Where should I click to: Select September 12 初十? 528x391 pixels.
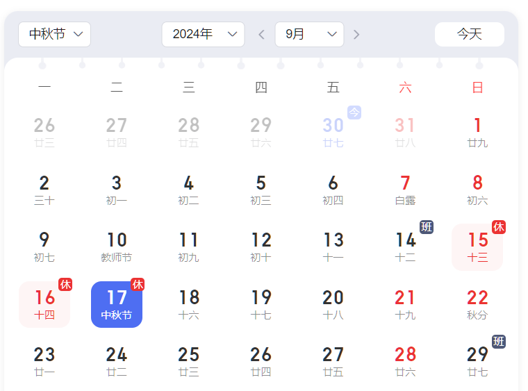tap(261, 247)
